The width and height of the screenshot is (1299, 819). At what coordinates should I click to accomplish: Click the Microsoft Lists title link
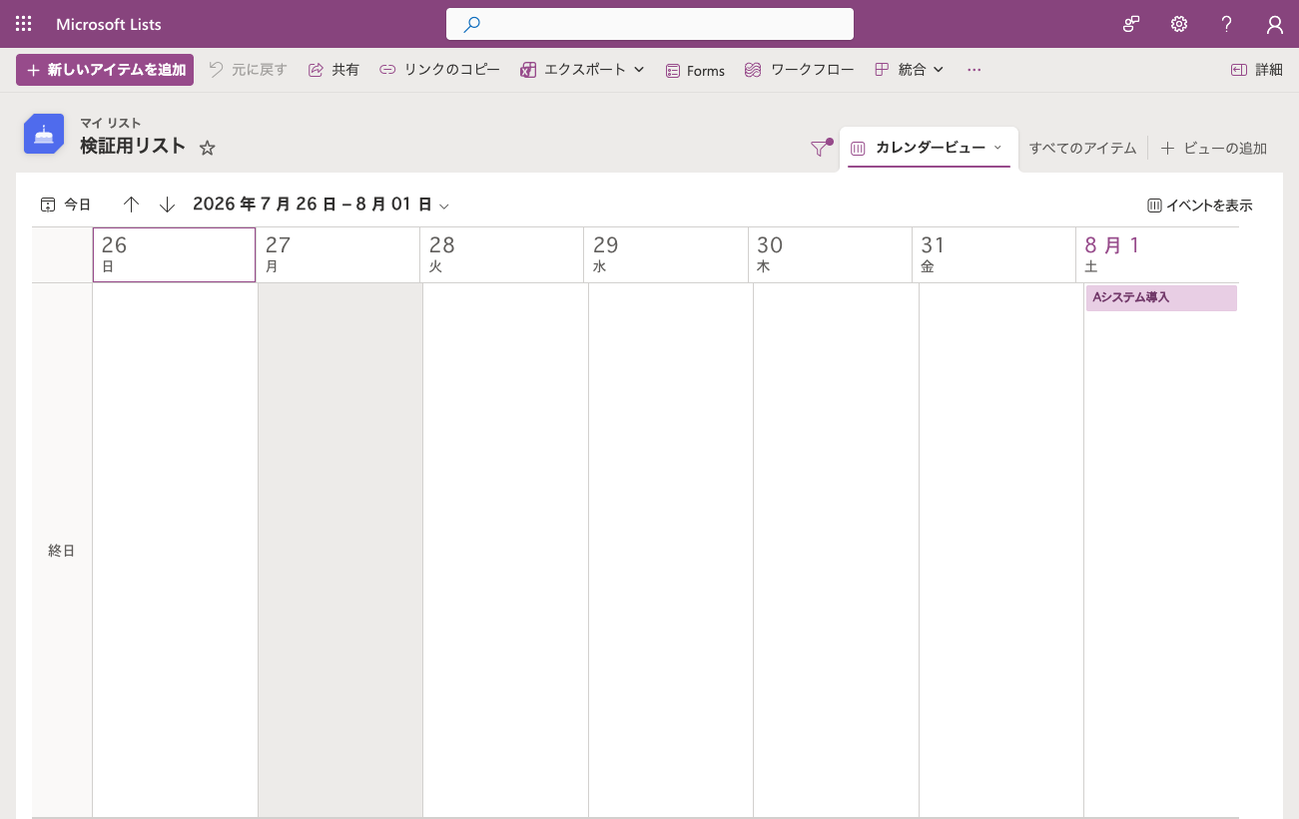coord(109,24)
